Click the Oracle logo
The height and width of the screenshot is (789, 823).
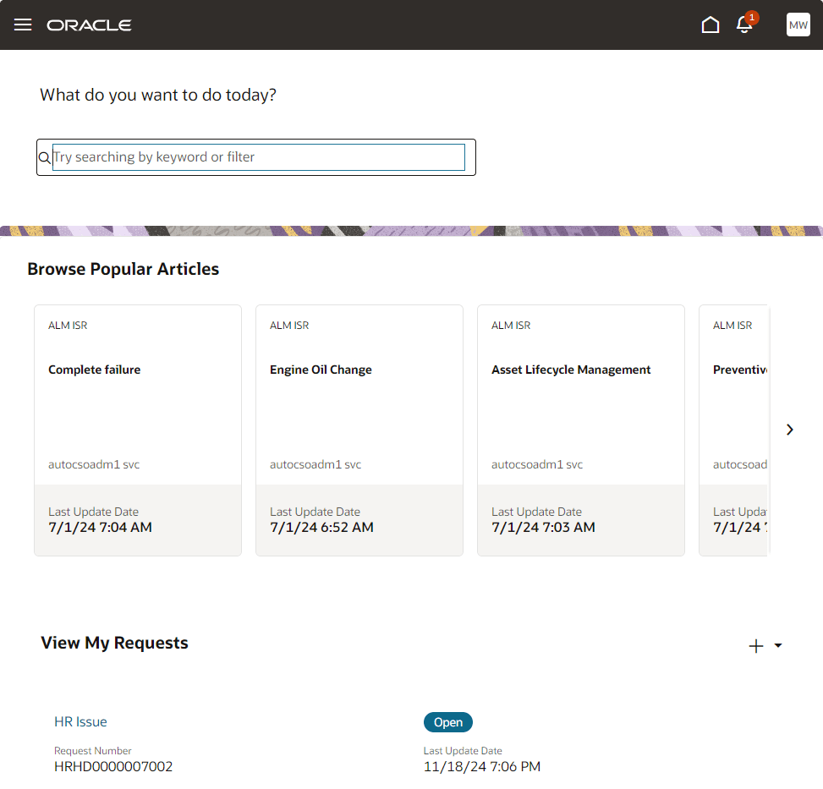(89, 25)
